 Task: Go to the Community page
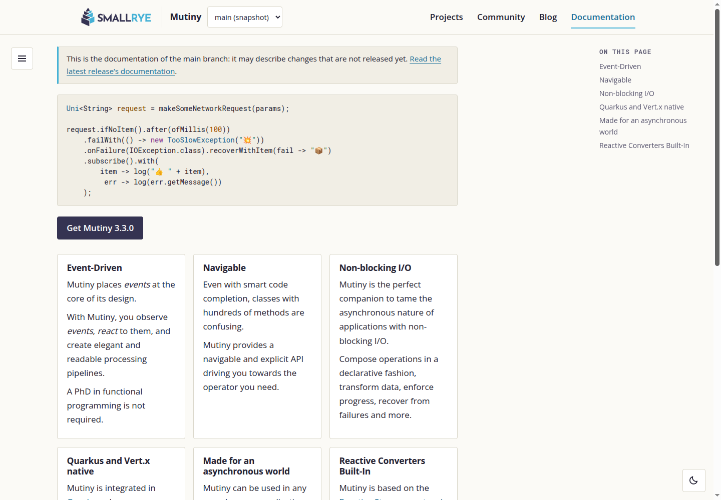click(501, 17)
